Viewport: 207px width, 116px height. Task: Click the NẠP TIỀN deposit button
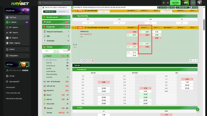(176, 3)
